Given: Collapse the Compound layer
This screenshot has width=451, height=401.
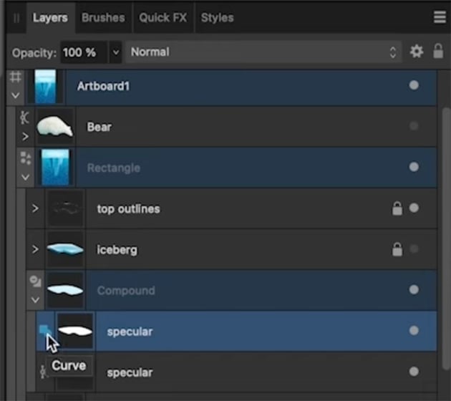Looking at the screenshot, I should [35, 300].
